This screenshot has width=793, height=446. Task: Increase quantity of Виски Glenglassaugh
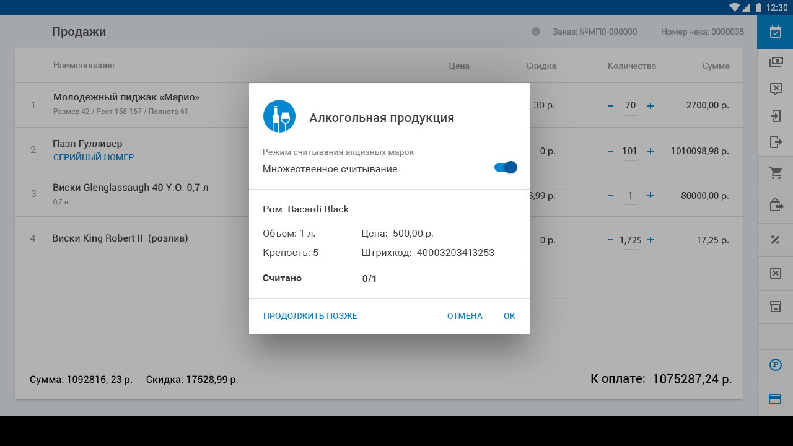click(x=651, y=195)
